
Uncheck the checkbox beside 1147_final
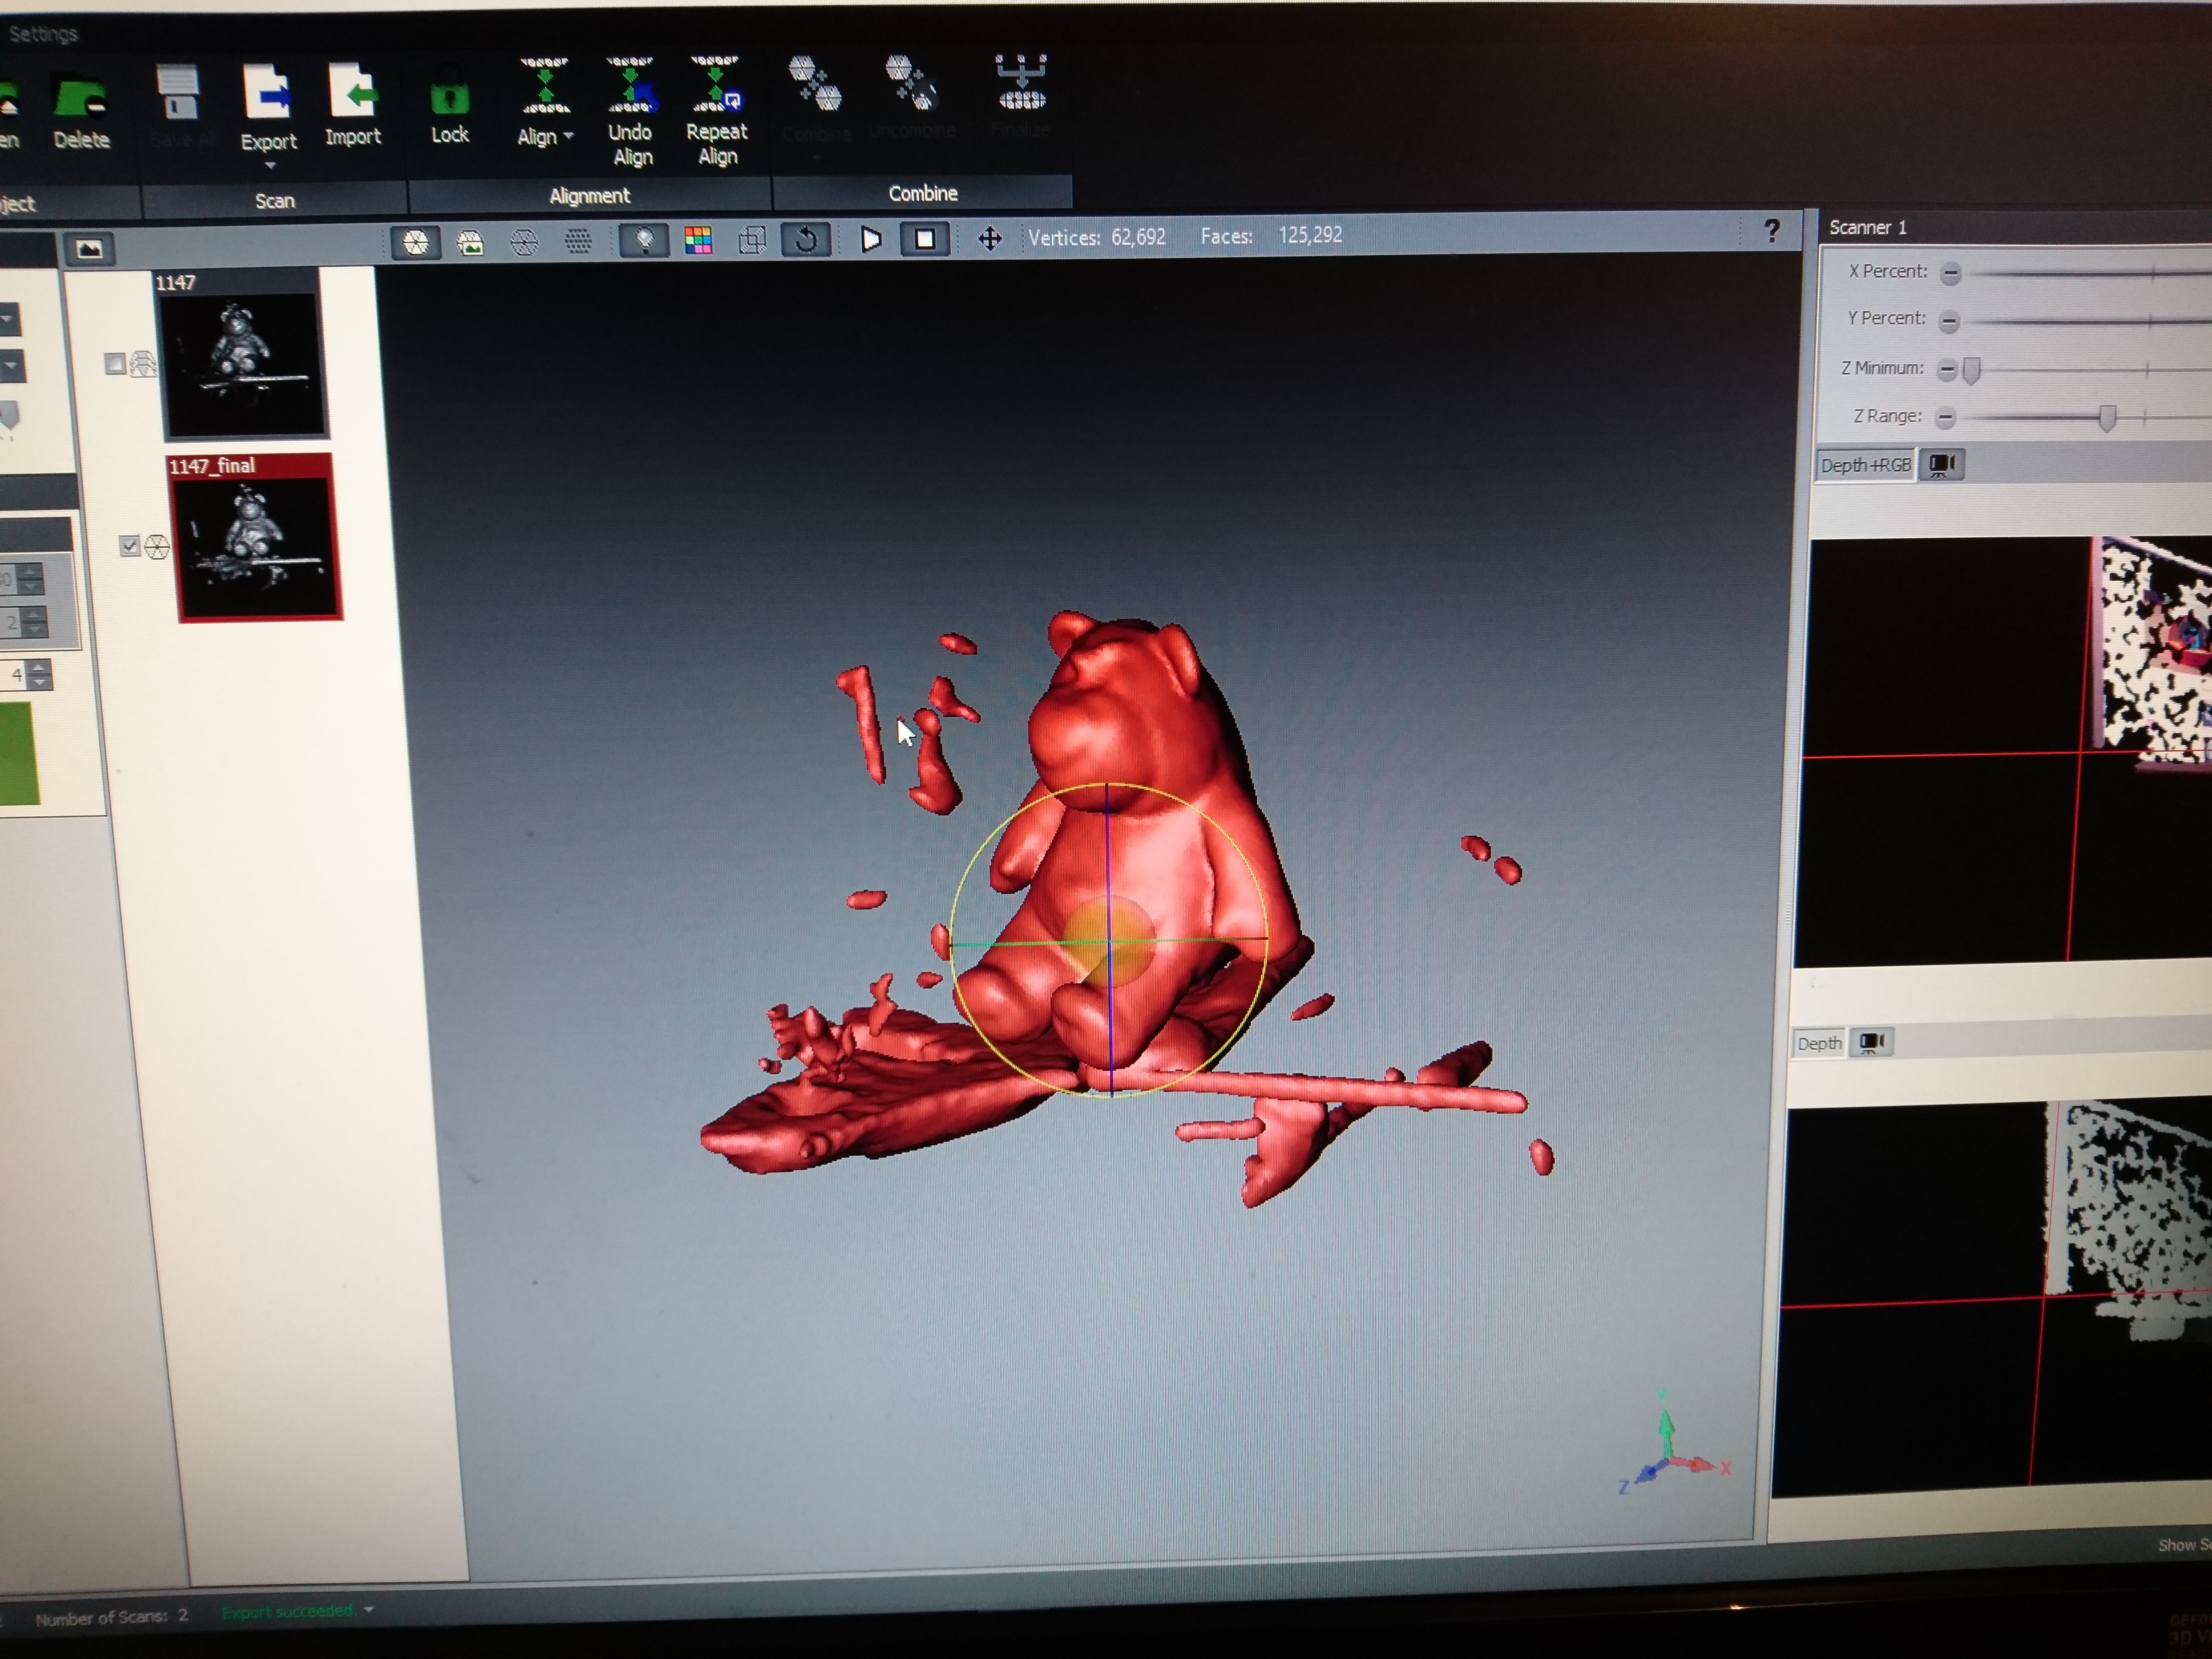click(x=129, y=546)
